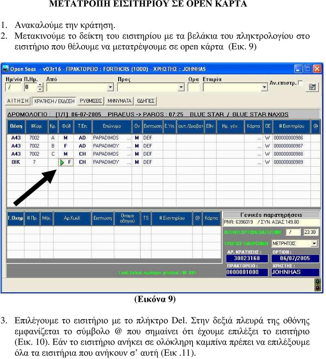Viewport: 326px width, 359px height.
Task: Click the ΔΡΟΜΟΛΟΓΙΟ route header line
Action: (148, 114)
